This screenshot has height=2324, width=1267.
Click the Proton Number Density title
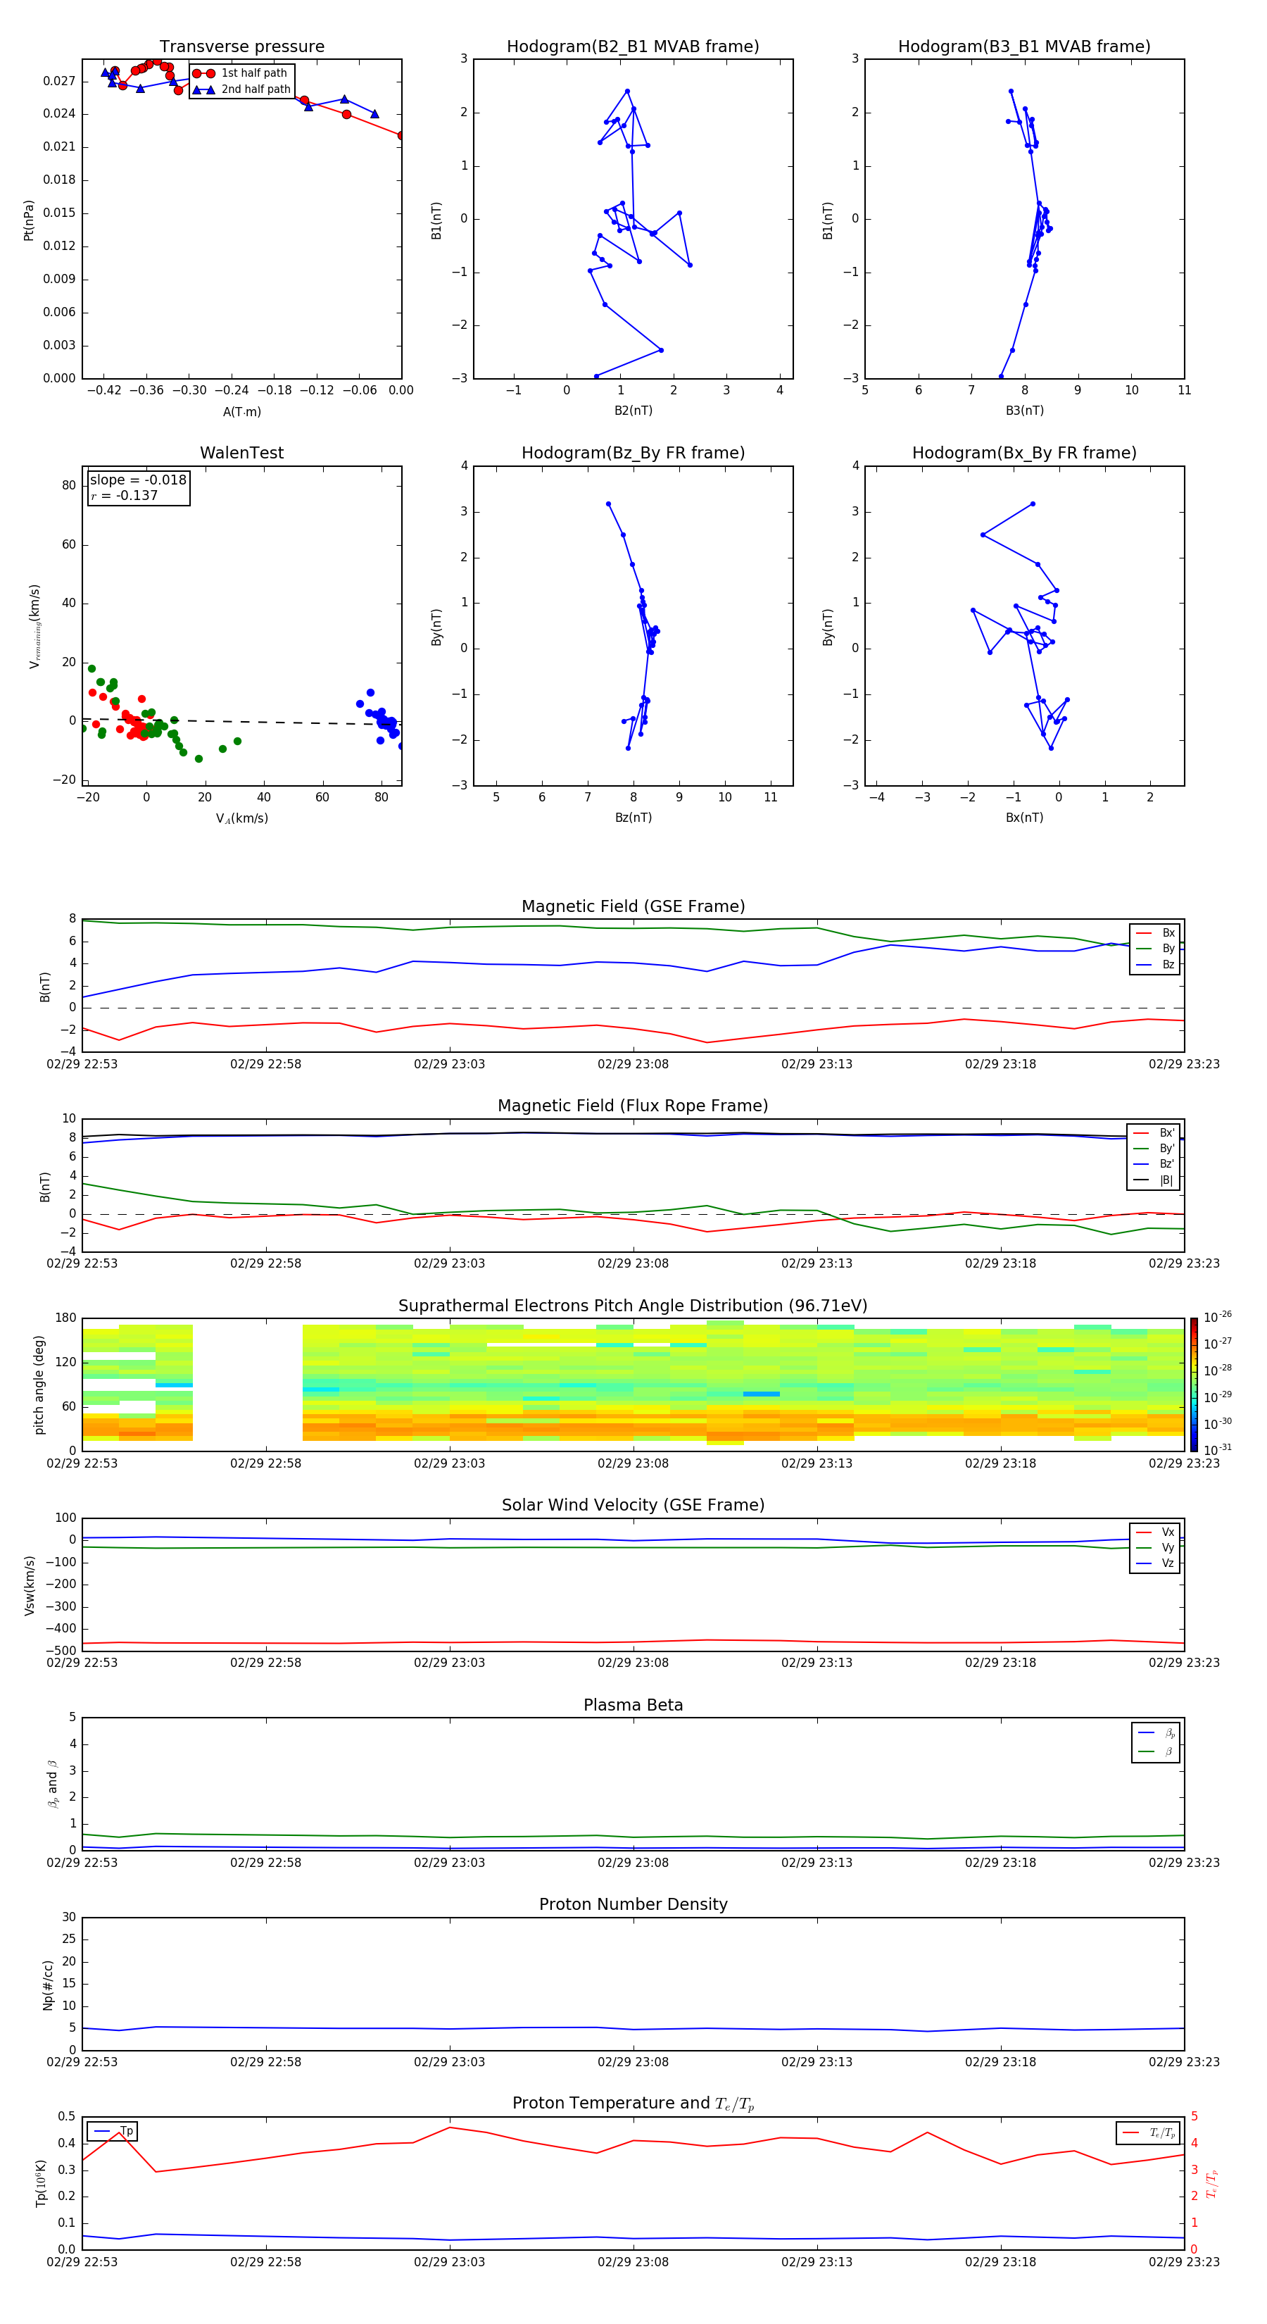coord(633,1904)
